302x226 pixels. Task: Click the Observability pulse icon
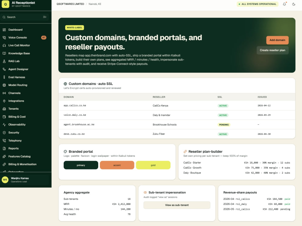click(4, 124)
